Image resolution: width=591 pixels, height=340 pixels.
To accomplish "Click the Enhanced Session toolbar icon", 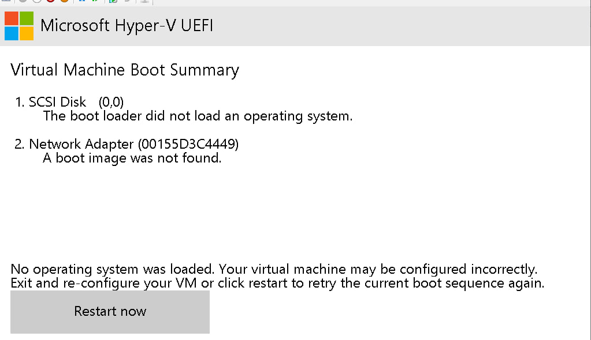I will pos(144,1).
